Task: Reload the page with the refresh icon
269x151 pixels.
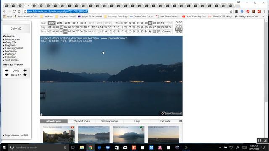Action: coord(14,11)
